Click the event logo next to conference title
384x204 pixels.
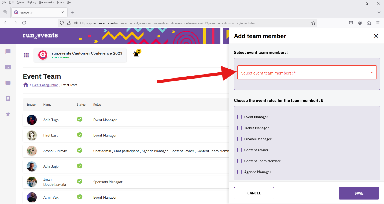[43, 55]
